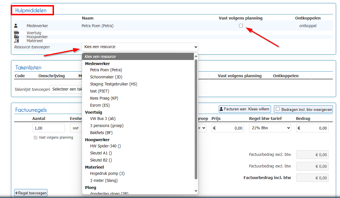Click the Vast volgens planning checkbox under Aantal
Screen dimensions: 340x198
(35, 137)
